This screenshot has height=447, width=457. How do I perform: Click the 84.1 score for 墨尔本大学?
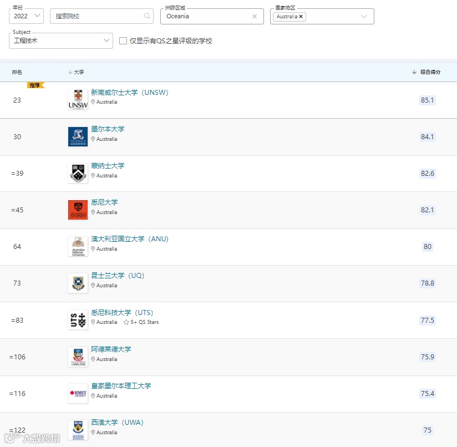[x=427, y=136]
